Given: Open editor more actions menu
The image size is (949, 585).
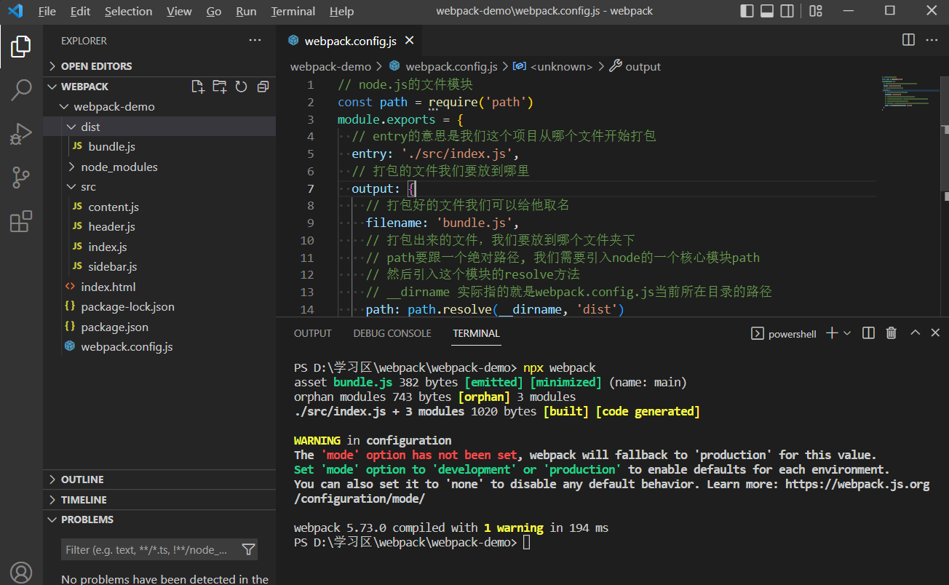Looking at the screenshot, I should [x=932, y=40].
